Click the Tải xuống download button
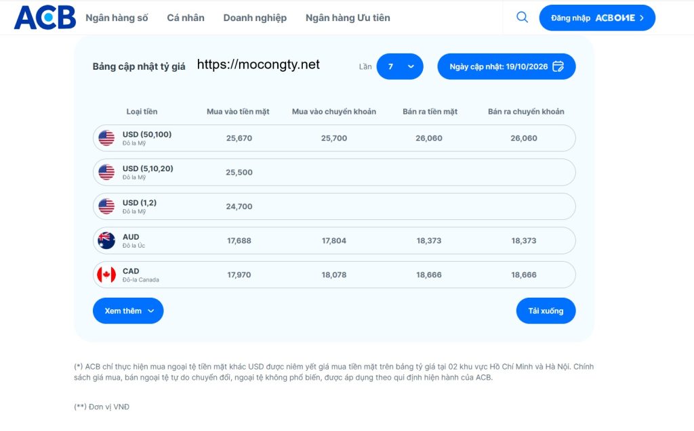 click(546, 311)
